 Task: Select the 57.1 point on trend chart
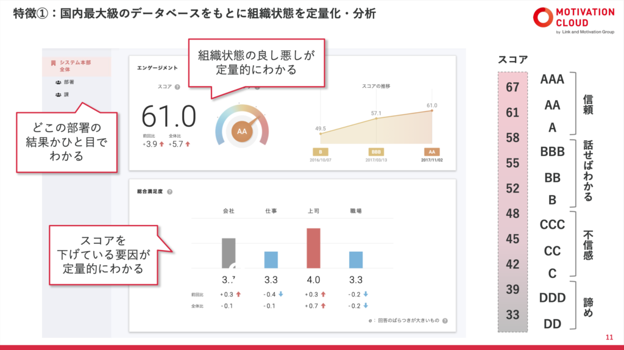pos(376,118)
